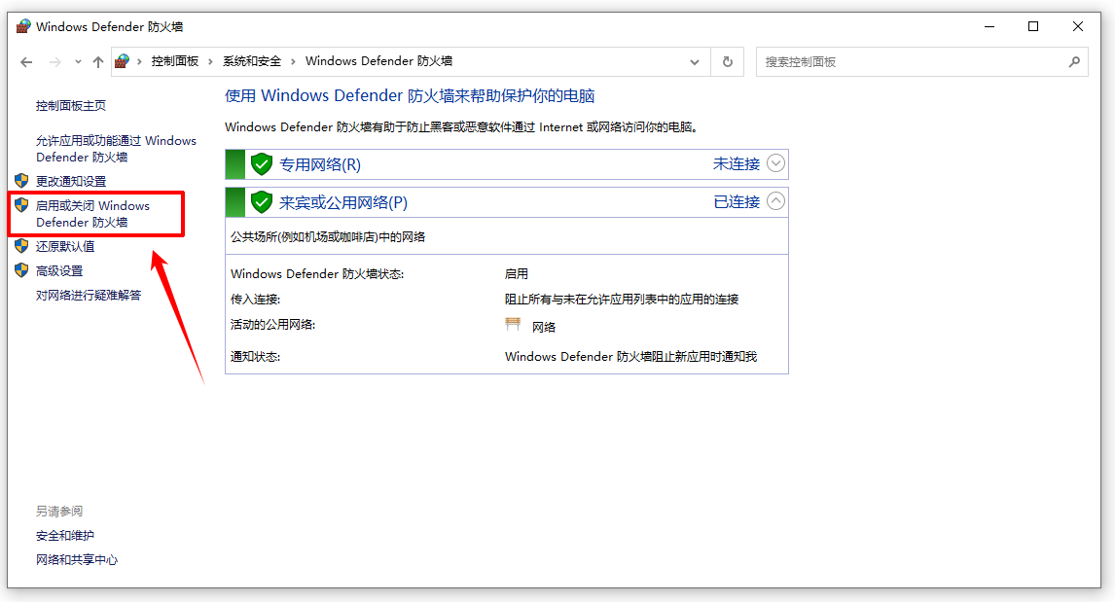Click network bench icon next to 网络
This screenshot has width=1115, height=602.
[513, 324]
